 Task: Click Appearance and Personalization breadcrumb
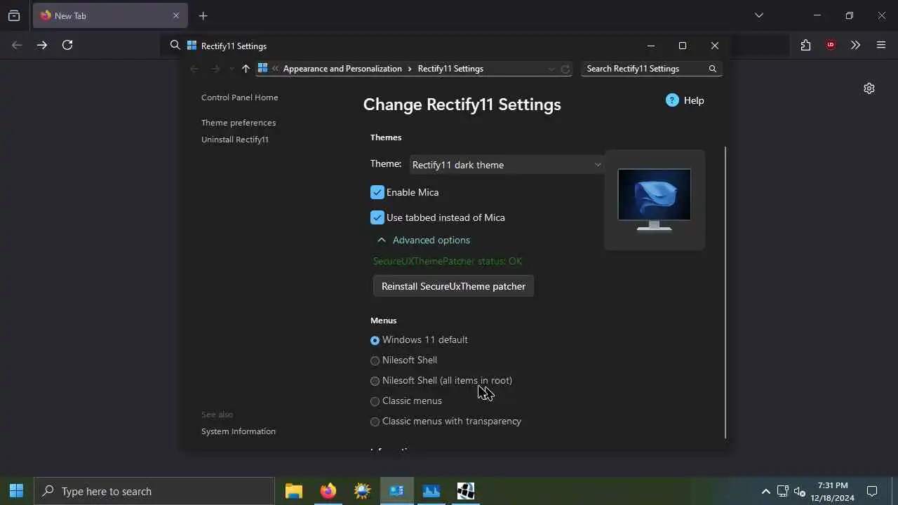[342, 69]
